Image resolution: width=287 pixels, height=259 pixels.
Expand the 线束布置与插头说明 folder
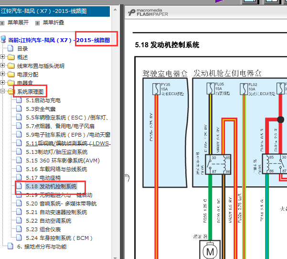(2, 65)
